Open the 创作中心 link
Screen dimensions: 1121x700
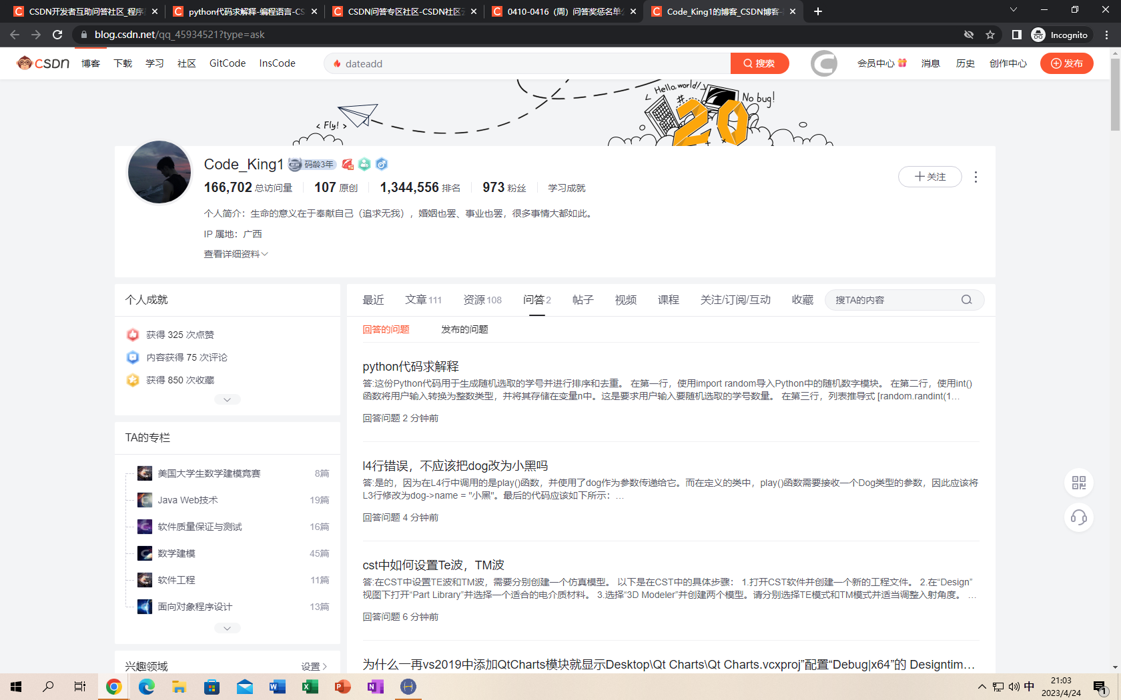pos(1008,63)
